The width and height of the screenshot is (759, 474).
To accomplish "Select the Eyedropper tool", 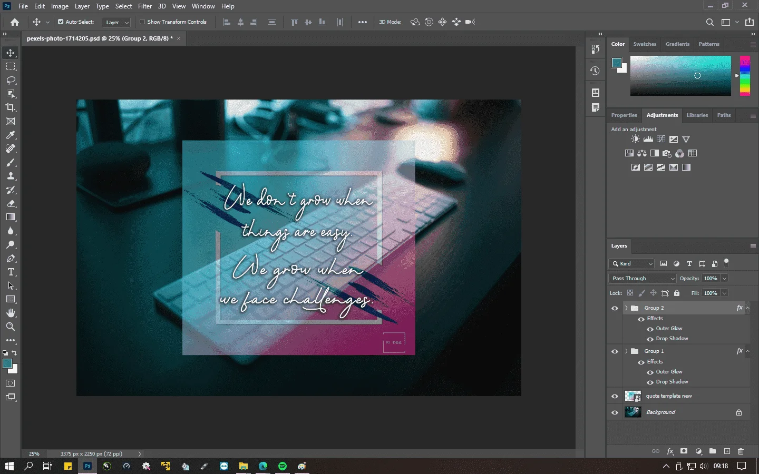I will coord(11,135).
